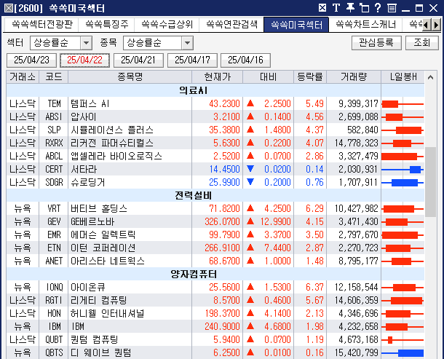Open help with the question mark icon
Screen dimensions: 444x359
[378, 8]
